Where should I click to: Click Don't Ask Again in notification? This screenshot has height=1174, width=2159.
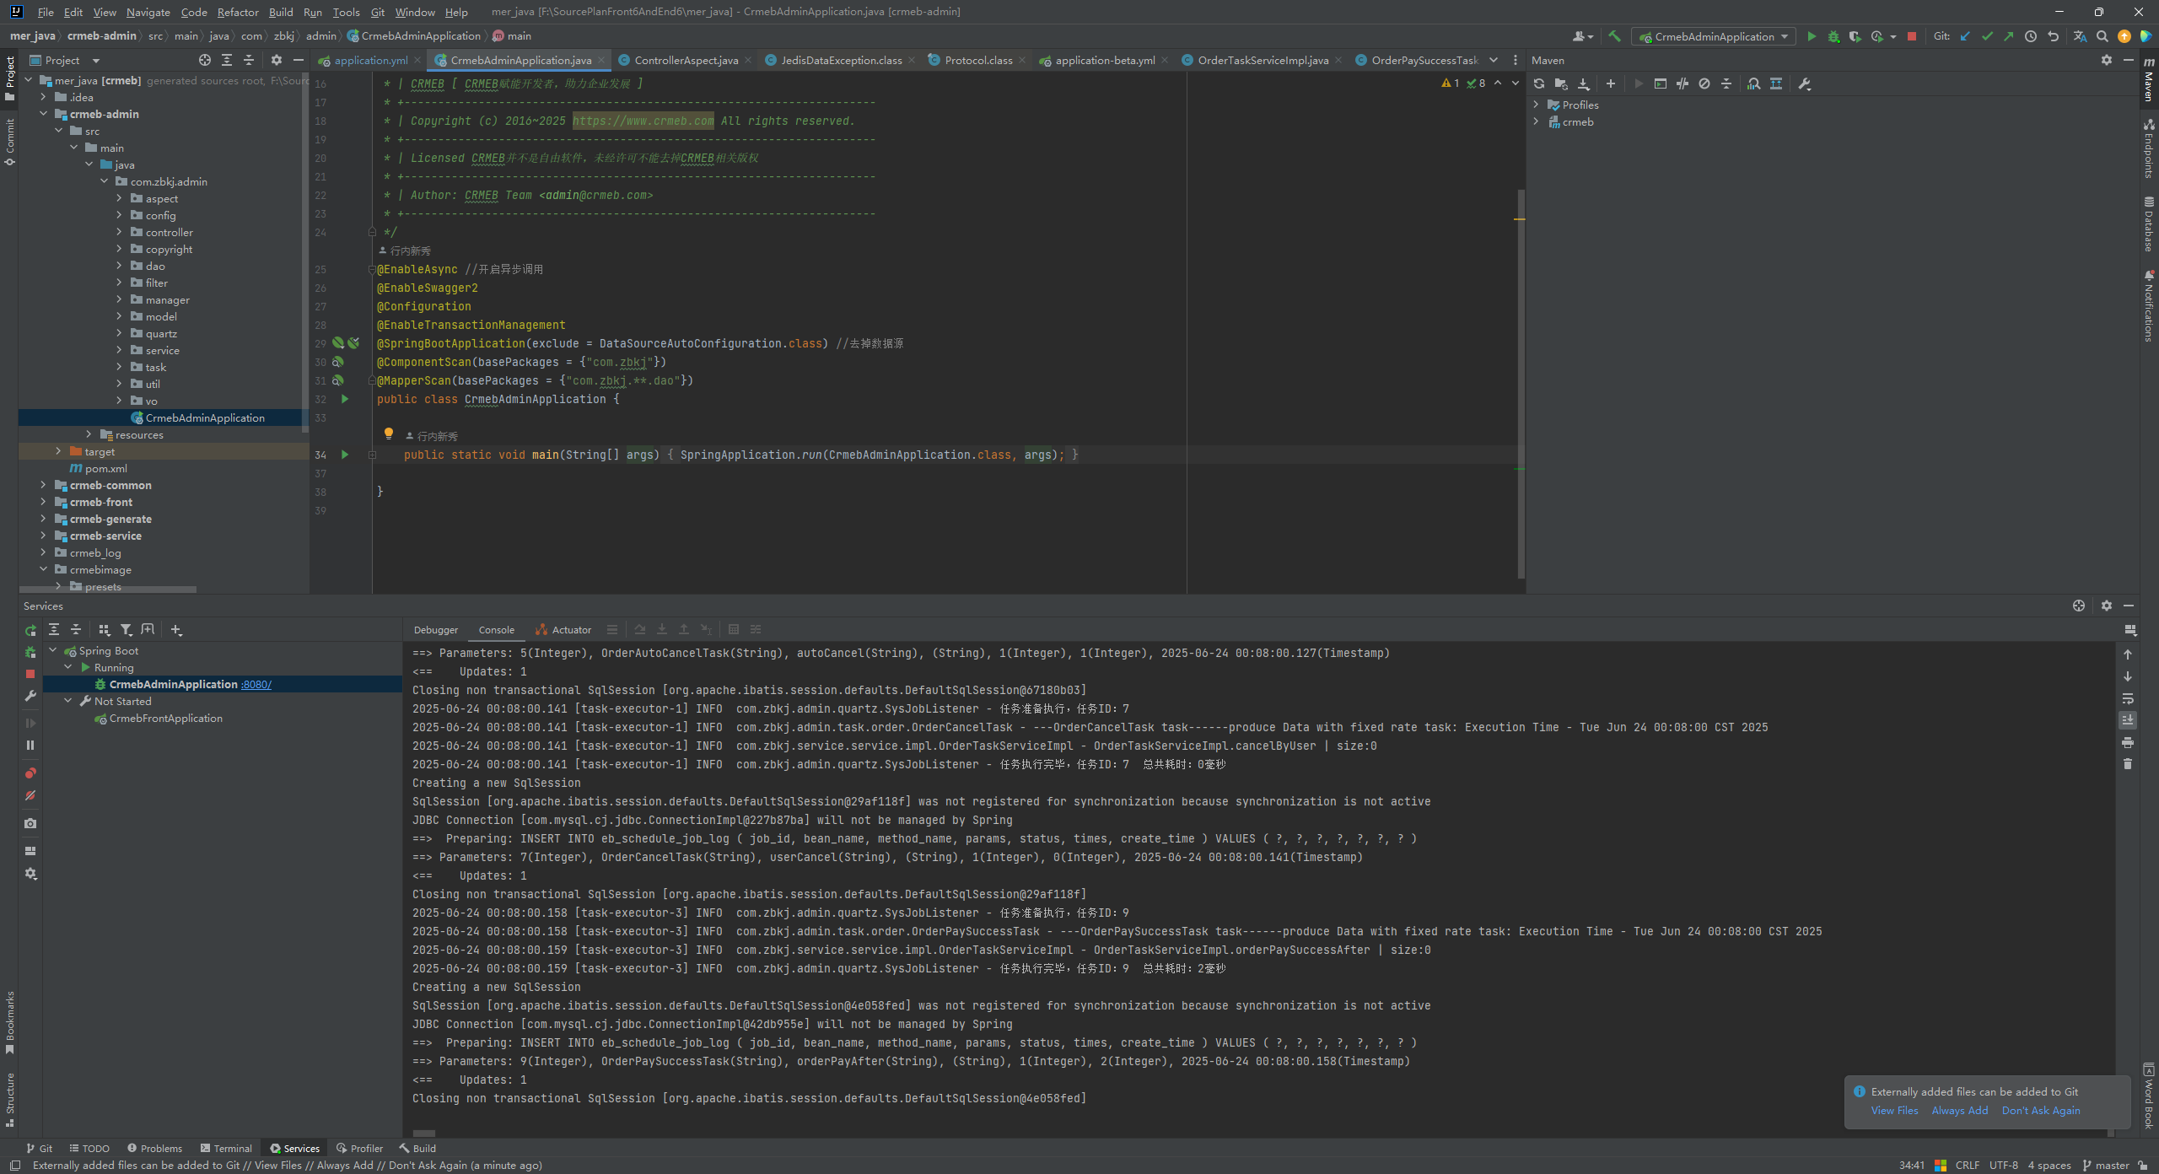(2041, 1111)
